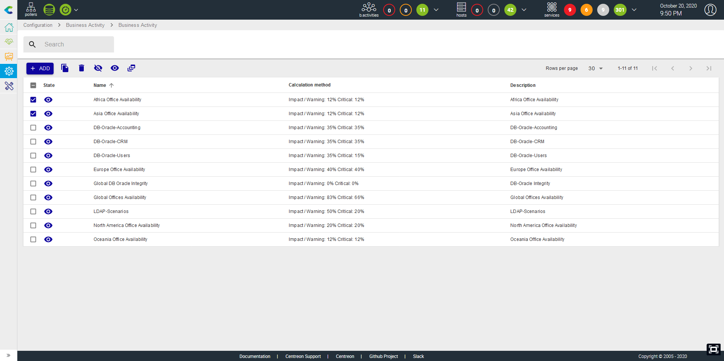The image size is (724, 361).
Task: Click the duplicate icon in the toolbar
Action: pos(65,68)
